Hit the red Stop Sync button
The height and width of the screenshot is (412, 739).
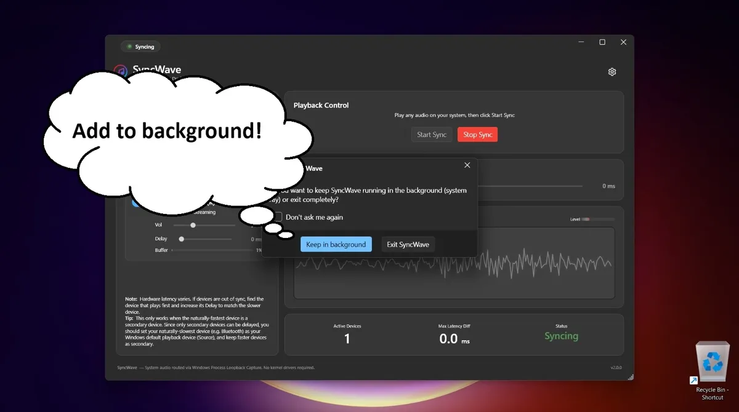pyautogui.click(x=477, y=135)
